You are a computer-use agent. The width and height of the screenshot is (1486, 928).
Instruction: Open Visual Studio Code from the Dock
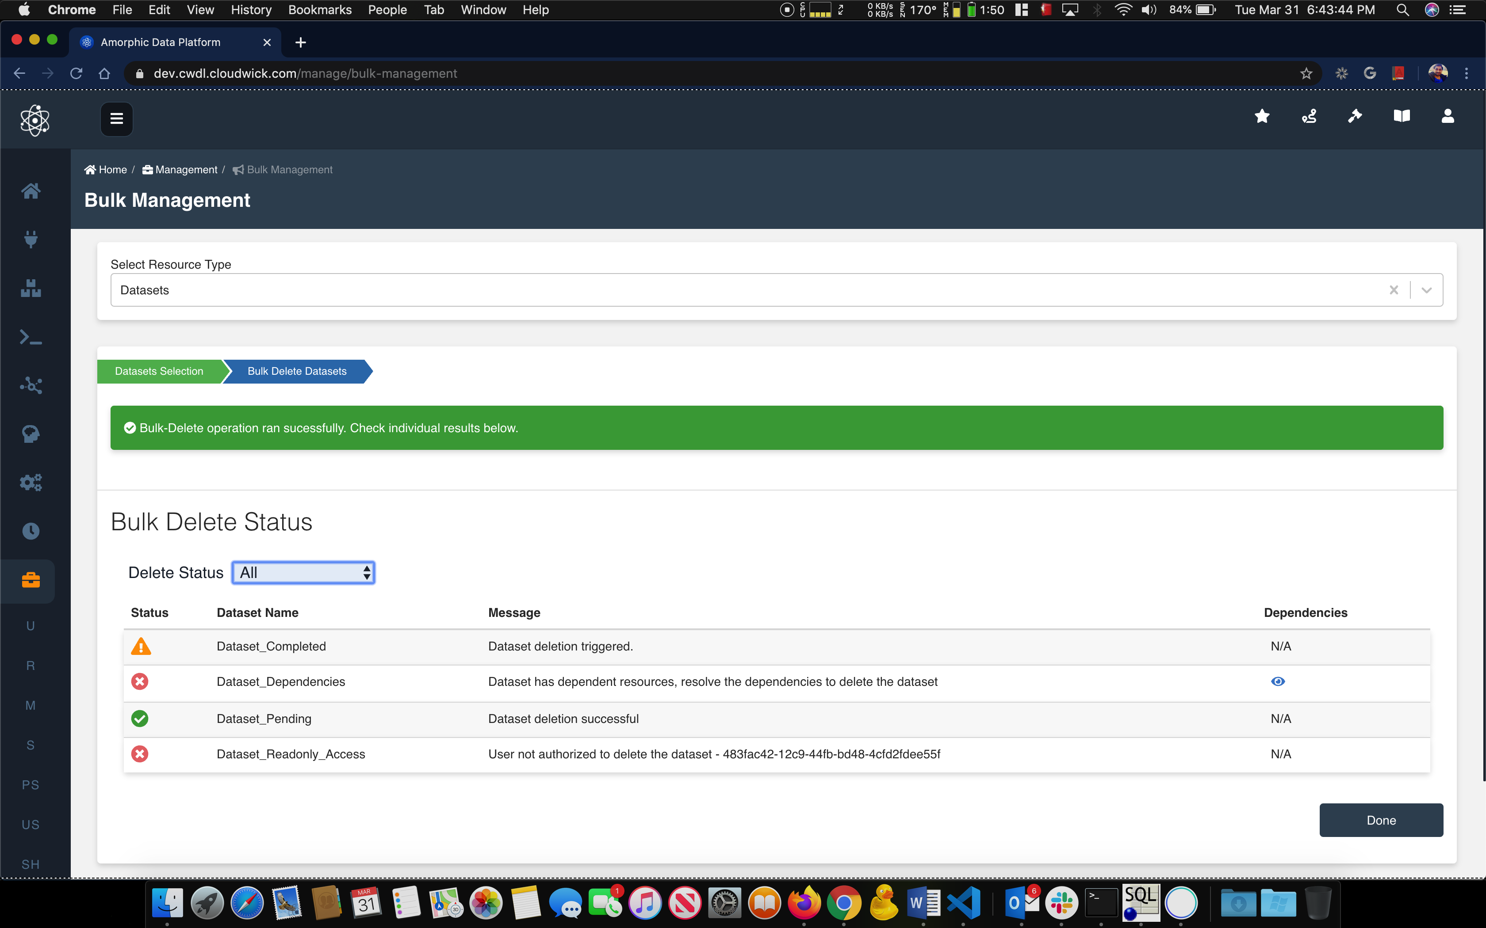[963, 903]
